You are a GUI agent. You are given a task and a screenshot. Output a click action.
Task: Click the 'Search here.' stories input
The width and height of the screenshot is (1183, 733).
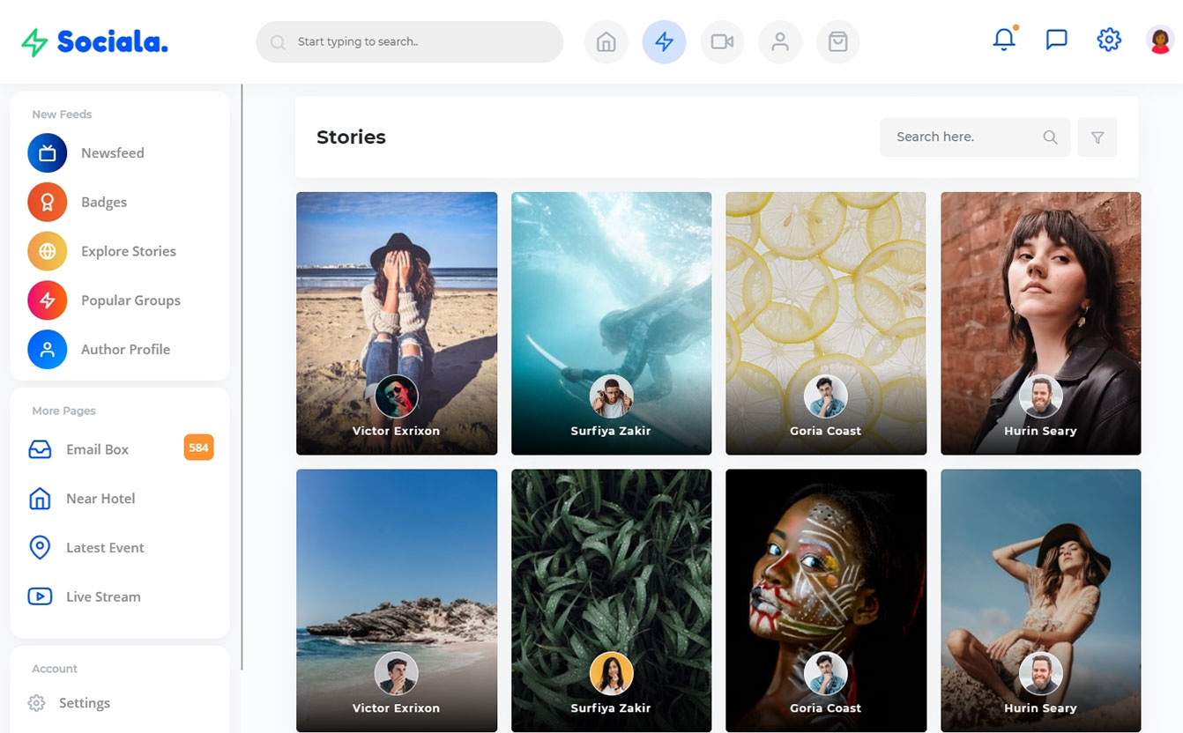tap(961, 137)
